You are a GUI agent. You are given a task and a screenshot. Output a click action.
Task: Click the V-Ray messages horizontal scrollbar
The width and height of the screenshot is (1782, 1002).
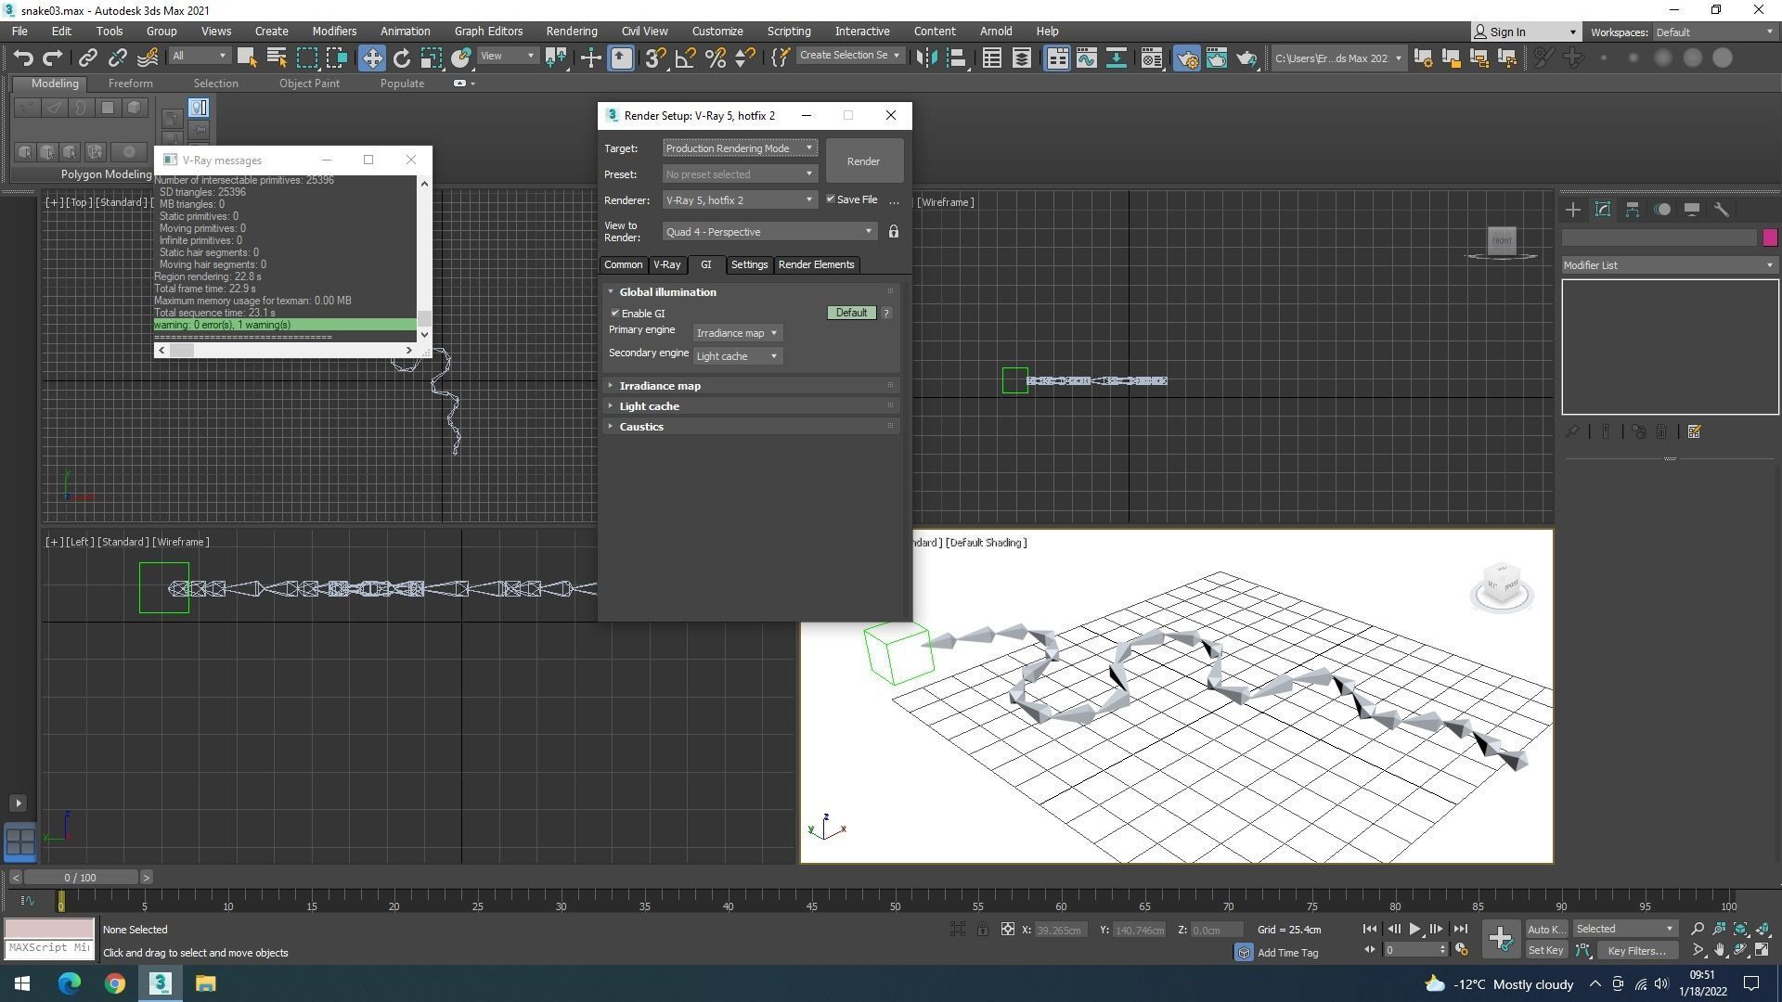(x=285, y=350)
